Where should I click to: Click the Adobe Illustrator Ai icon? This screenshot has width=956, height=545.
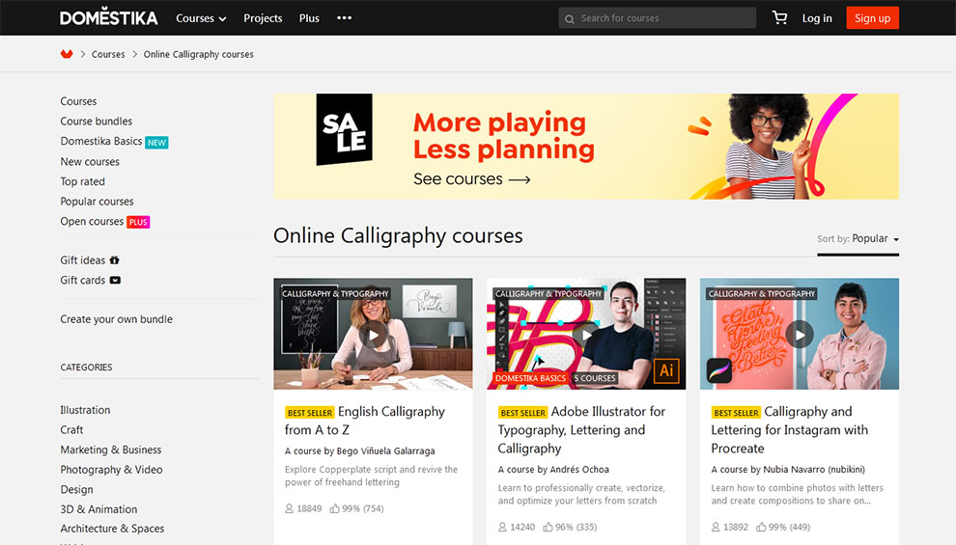666,370
